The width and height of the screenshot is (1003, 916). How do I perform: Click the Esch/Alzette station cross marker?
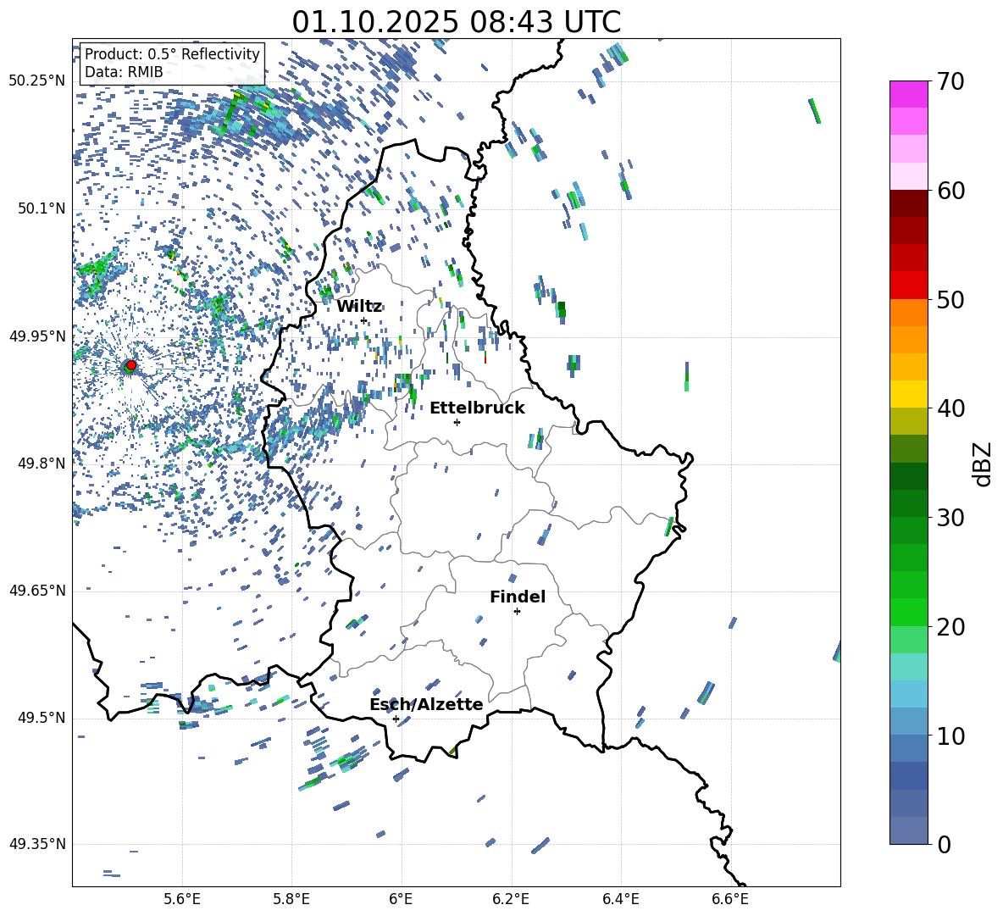tap(396, 719)
